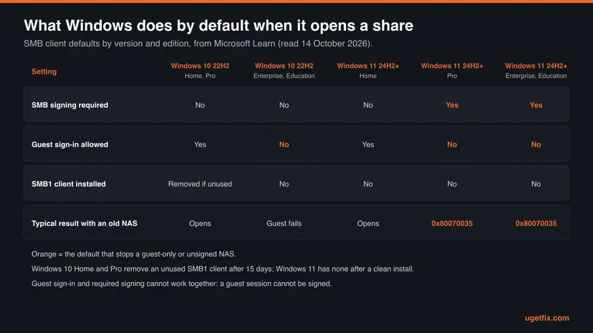Click Guest sign-in 'No' for Windows 10 Enterprise

tap(284, 144)
